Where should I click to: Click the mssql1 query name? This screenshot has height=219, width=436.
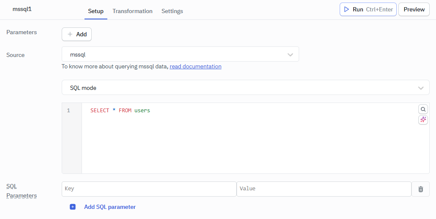[x=22, y=9]
